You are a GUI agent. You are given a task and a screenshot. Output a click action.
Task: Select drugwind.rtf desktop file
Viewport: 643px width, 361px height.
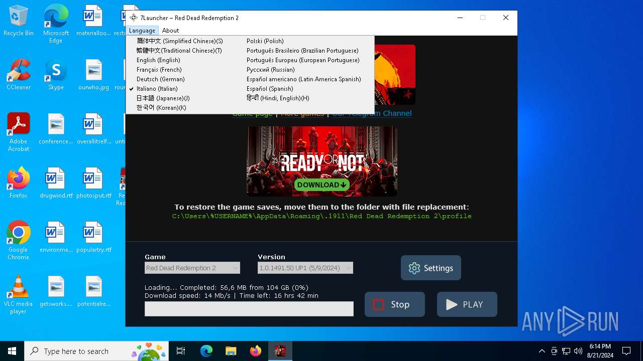(56, 183)
